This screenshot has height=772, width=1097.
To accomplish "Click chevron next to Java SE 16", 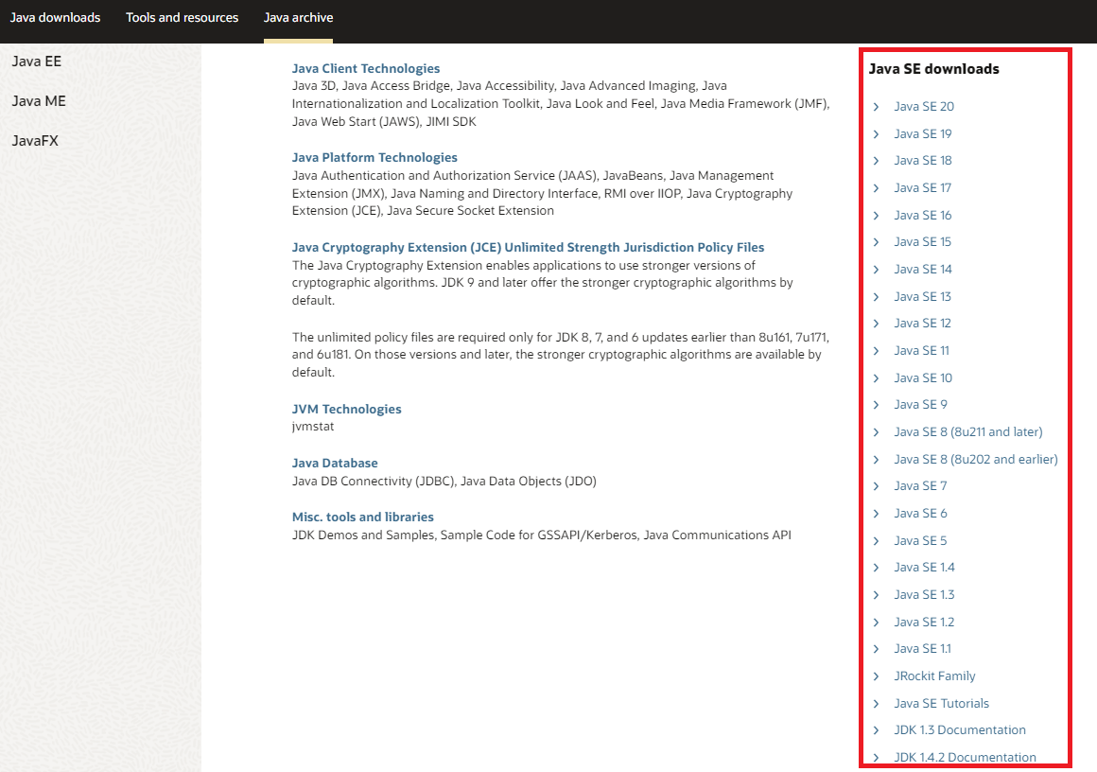I will click(876, 215).
